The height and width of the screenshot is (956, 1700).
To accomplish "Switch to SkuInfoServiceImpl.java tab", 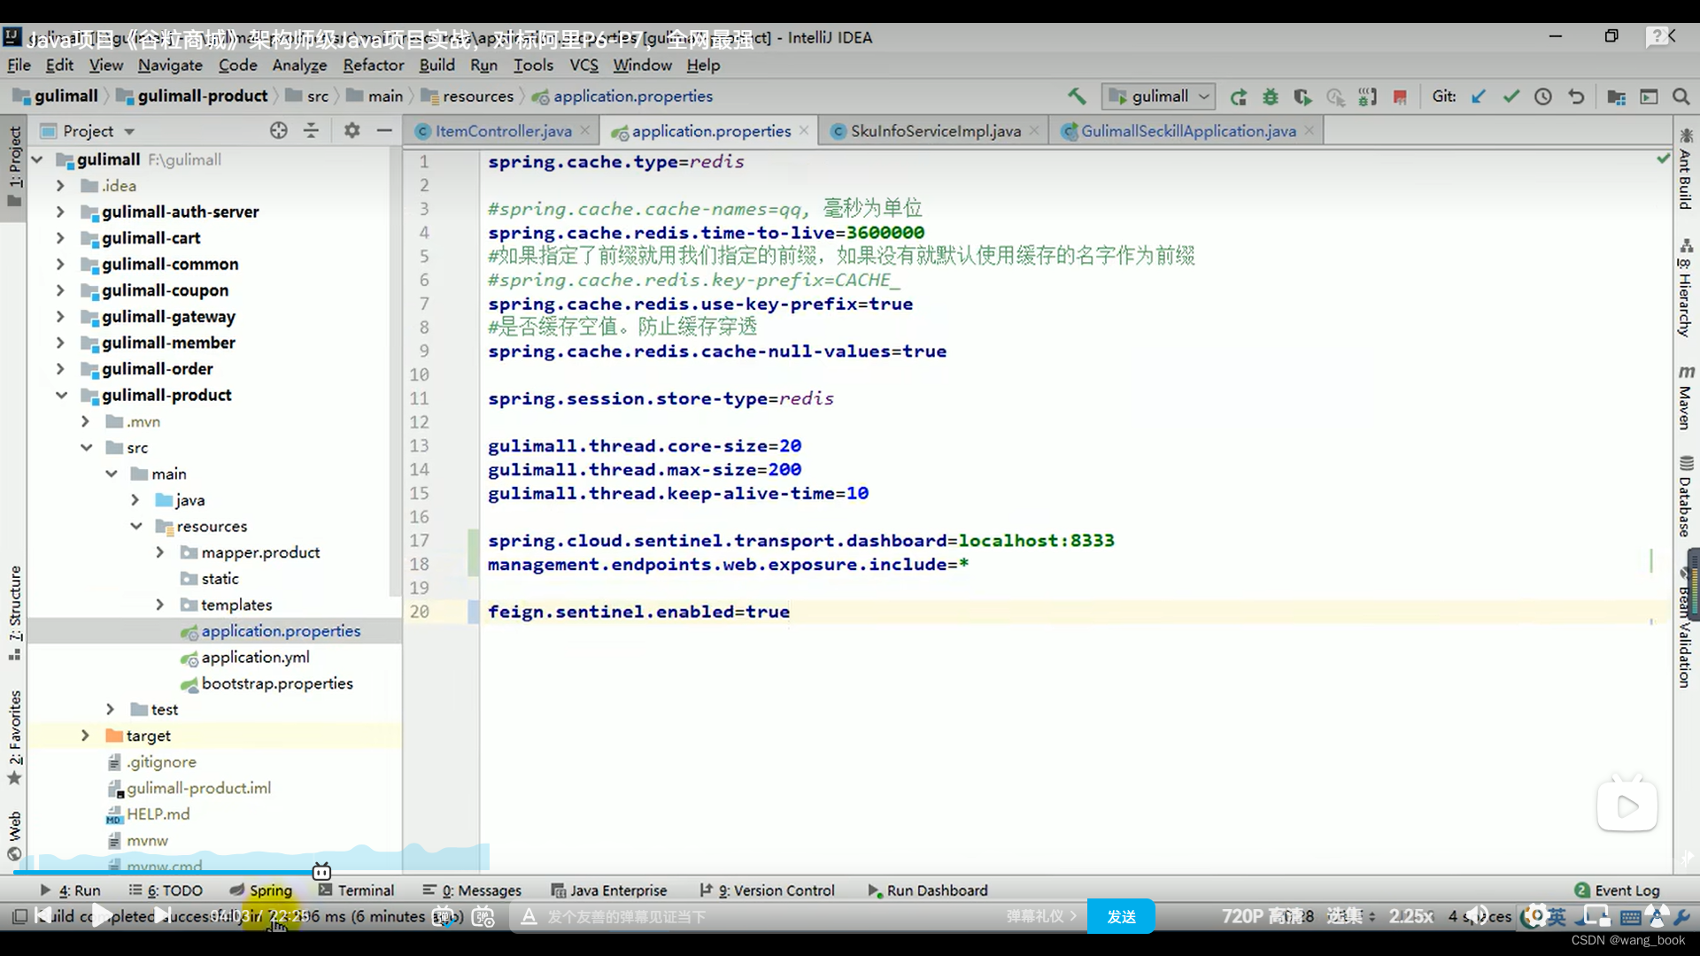I will [935, 131].
